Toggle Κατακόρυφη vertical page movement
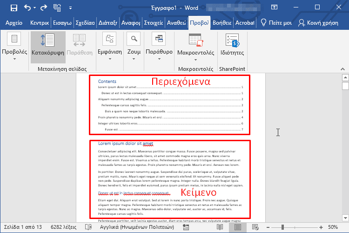Screen dimensions: 349x233 tap(48, 47)
